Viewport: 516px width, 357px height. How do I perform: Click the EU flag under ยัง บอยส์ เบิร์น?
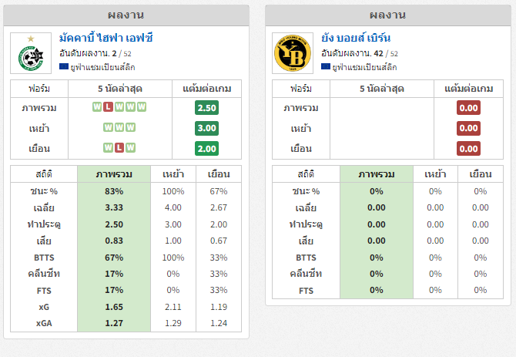(x=326, y=67)
